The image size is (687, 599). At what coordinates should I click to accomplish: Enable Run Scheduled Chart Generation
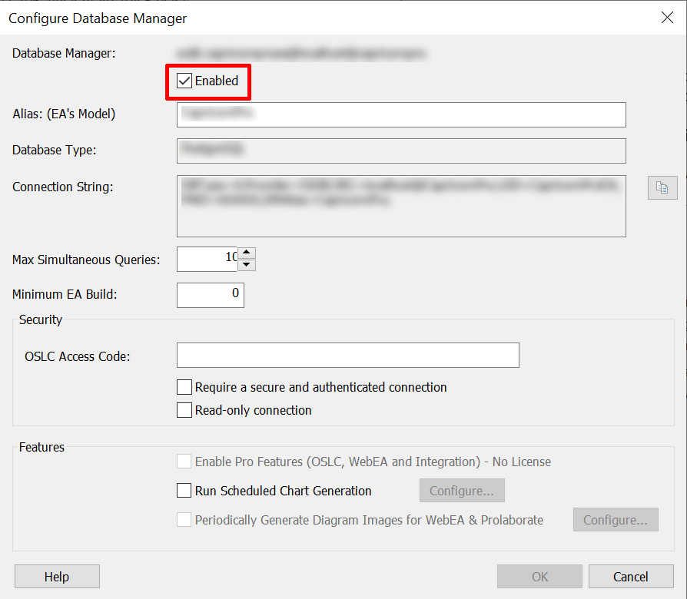(x=184, y=491)
